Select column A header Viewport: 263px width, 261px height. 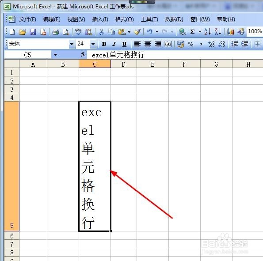[x=33, y=64]
